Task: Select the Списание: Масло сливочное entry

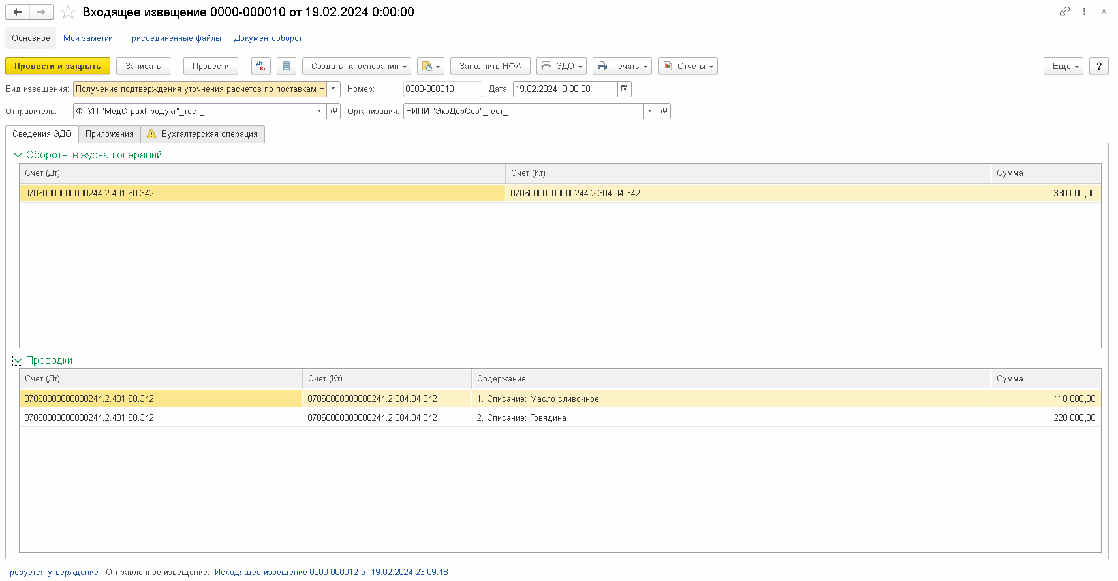Action: [x=731, y=398]
